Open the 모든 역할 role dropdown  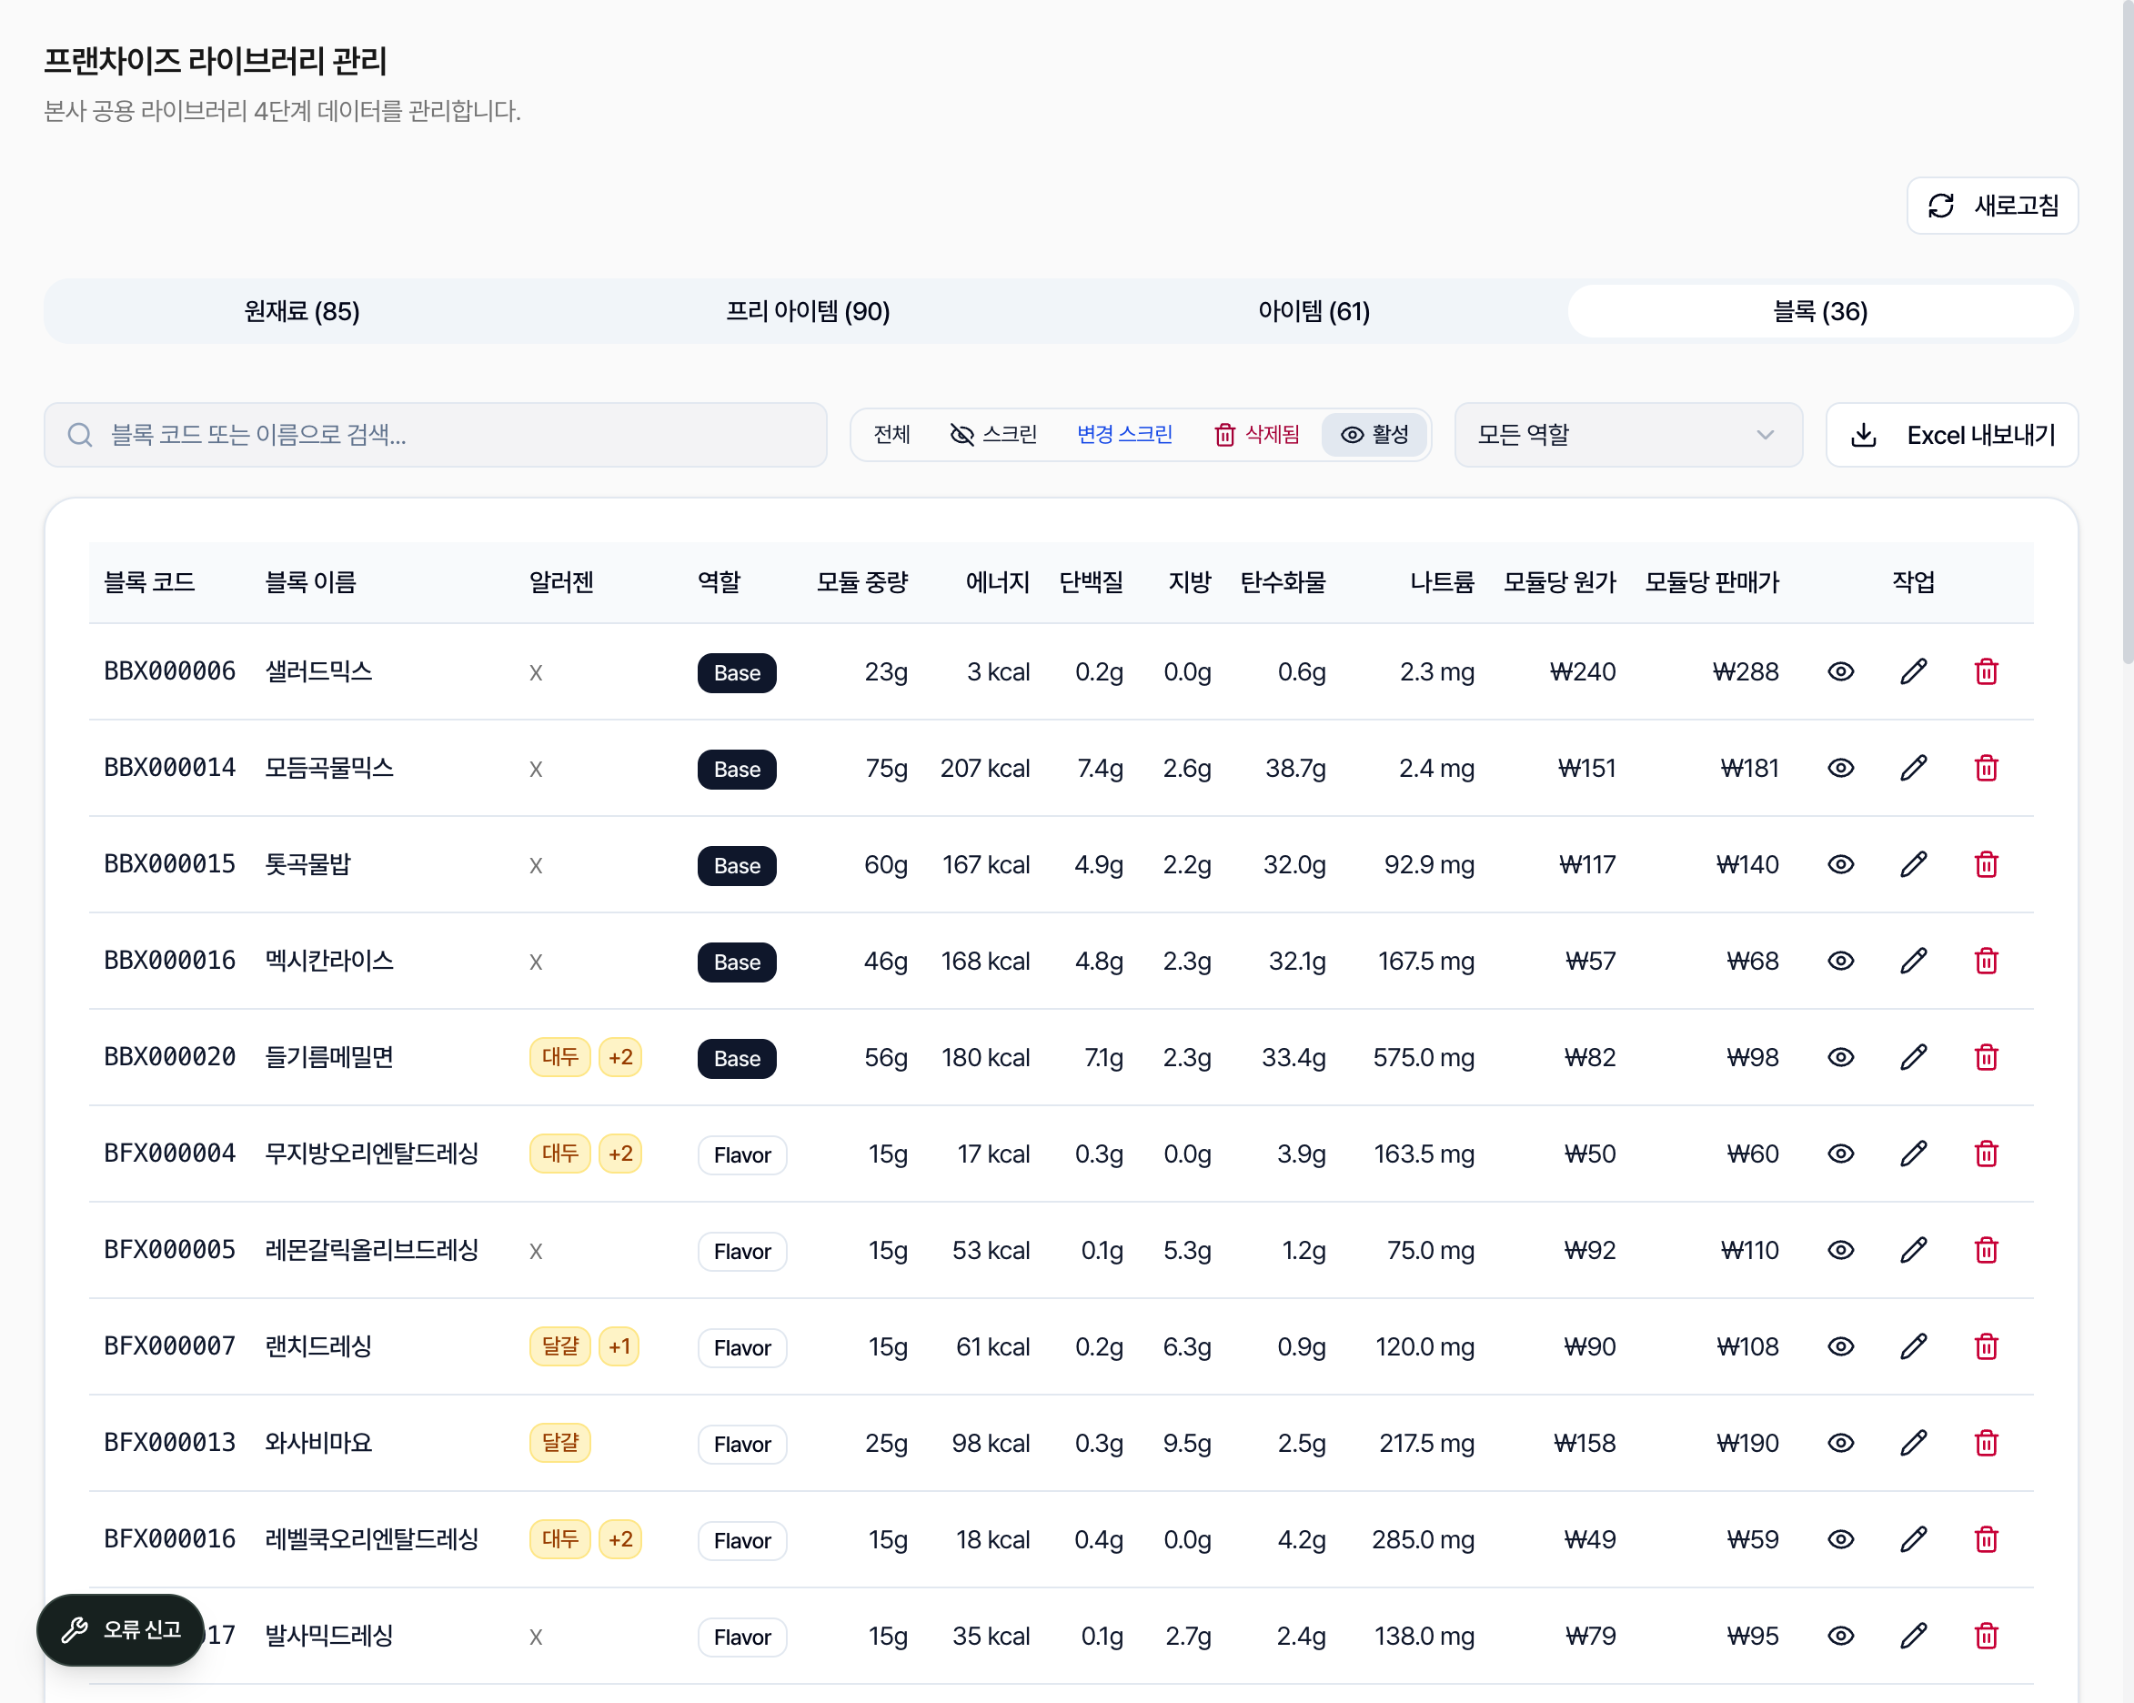(x=1627, y=435)
